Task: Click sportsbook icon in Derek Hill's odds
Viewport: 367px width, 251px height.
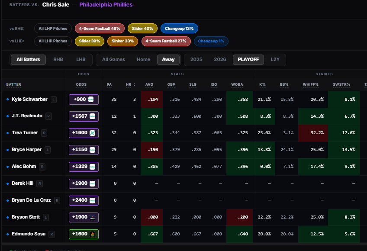Action: [93, 183]
